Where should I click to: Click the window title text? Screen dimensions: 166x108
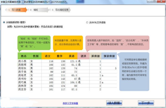click(33, 2)
